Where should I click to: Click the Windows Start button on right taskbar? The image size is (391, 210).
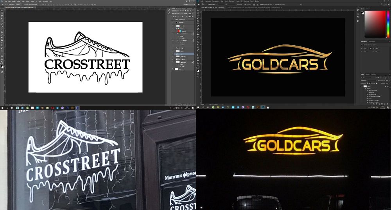(x=198, y=107)
